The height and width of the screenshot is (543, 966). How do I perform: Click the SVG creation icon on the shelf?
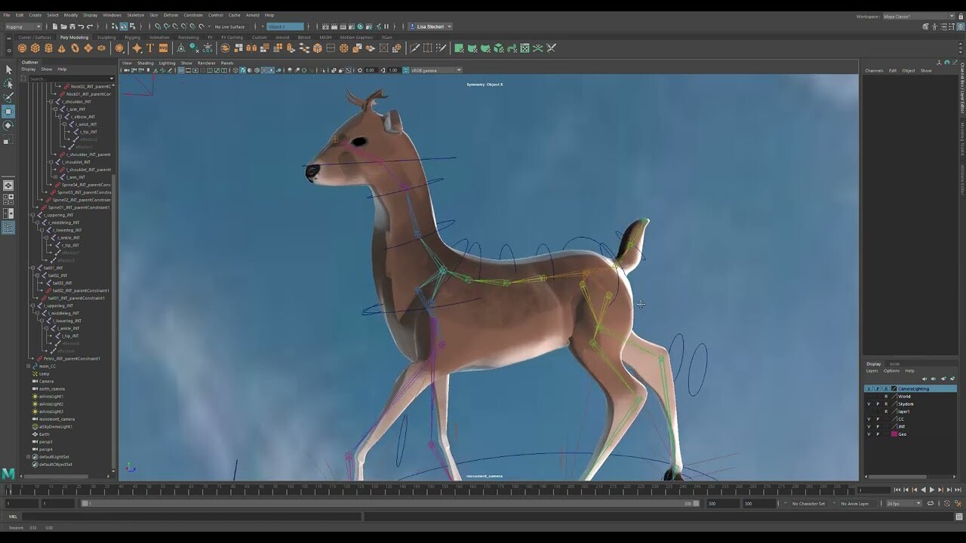click(163, 48)
